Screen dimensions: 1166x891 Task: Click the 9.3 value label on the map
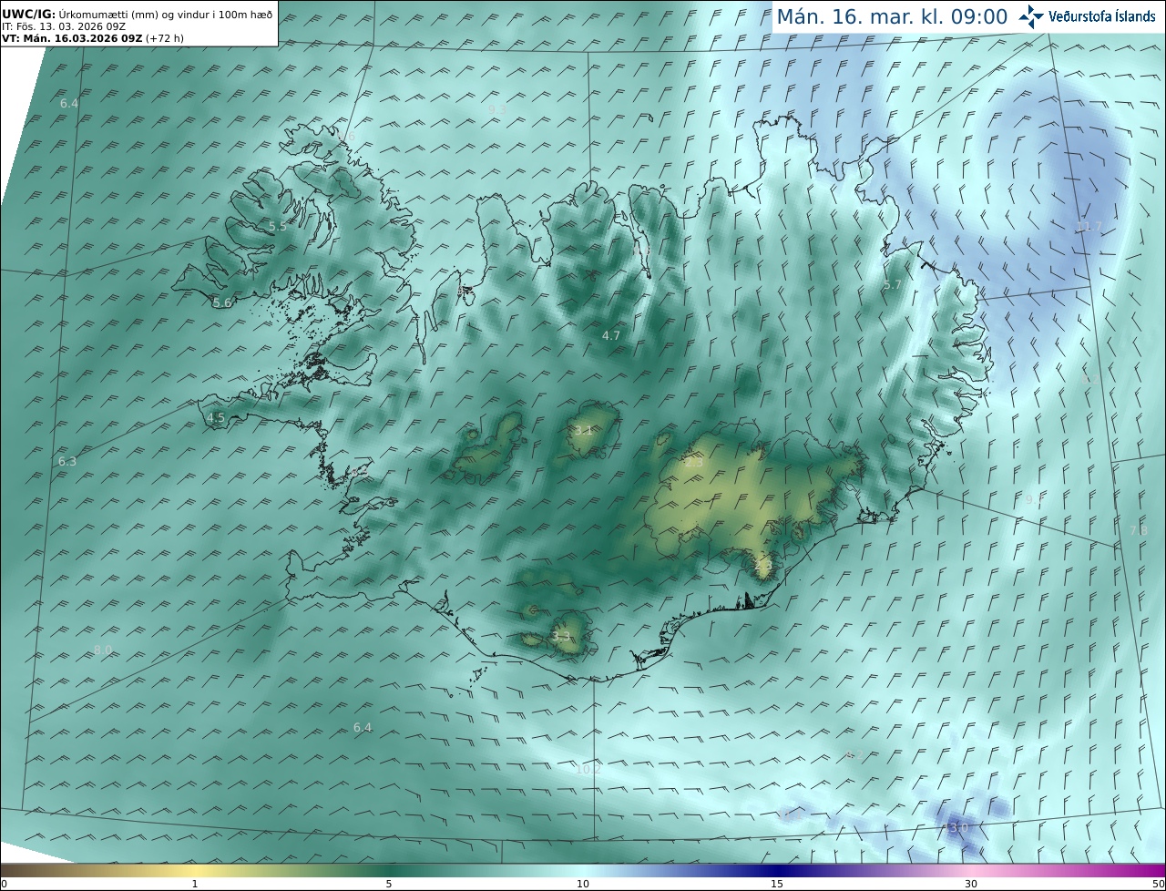496,109
